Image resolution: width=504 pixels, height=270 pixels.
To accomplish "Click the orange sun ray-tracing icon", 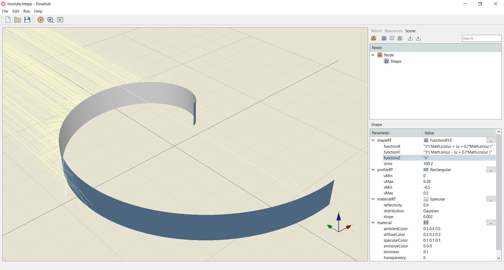I will click(x=41, y=20).
